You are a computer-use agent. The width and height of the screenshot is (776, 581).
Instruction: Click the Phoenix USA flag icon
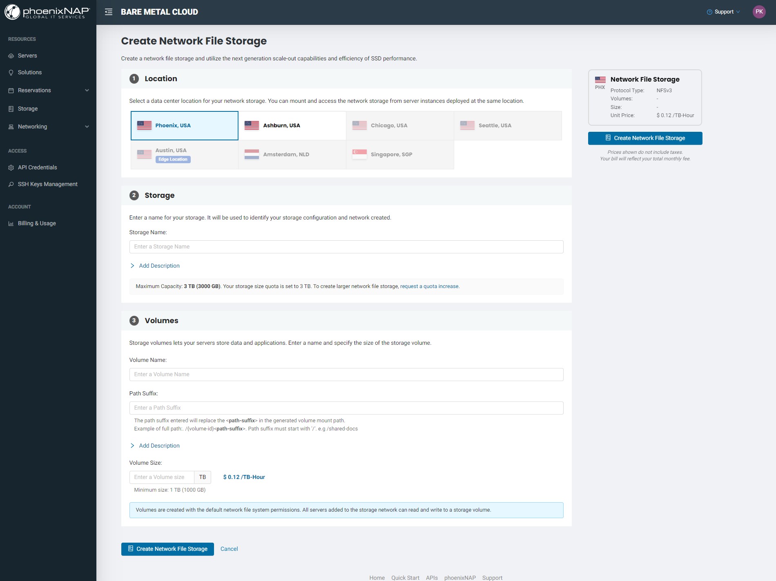pyautogui.click(x=144, y=125)
